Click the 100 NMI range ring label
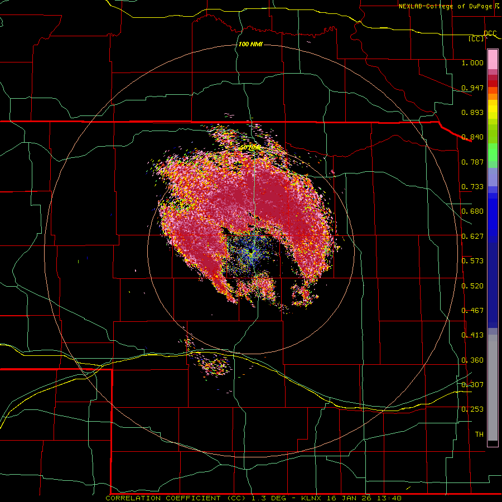Image resolution: width=502 pixels, height=502 pixels. coord(250,44)
